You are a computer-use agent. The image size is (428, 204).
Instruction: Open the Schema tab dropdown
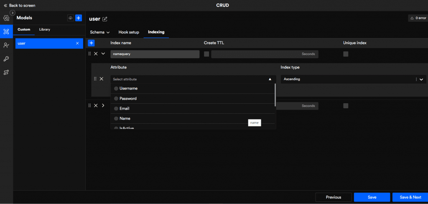click(x=100, y=32)
